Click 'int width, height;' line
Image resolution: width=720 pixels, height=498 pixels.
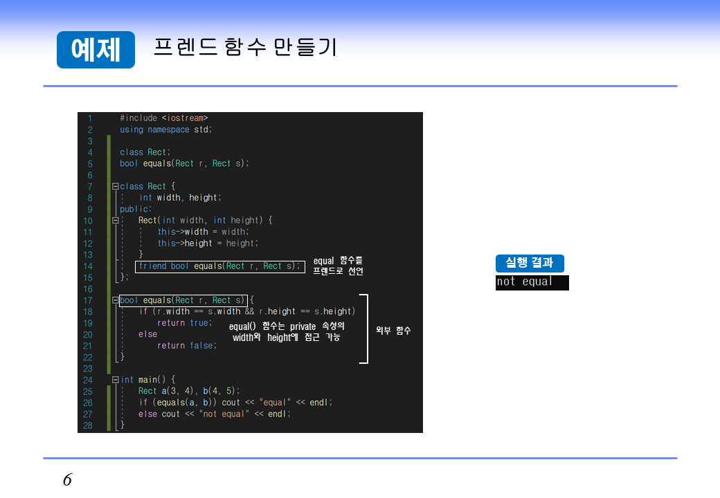click(180, 197)
